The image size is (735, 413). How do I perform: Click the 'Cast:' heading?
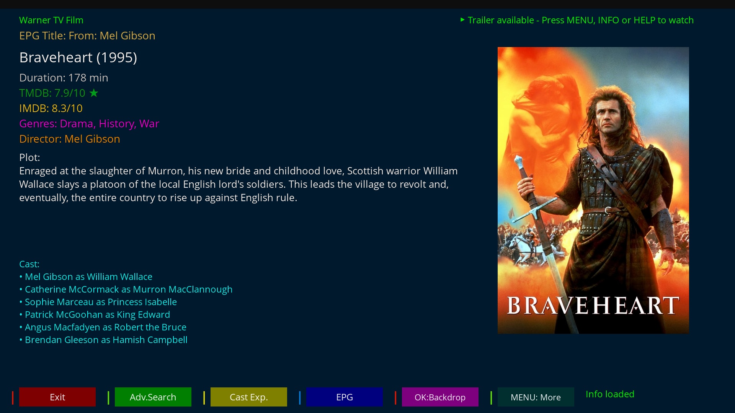pyautogui.click(x=29, y=264)
